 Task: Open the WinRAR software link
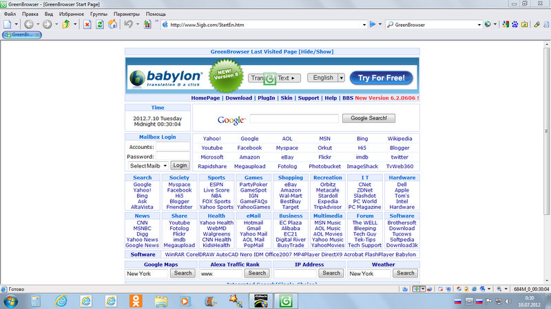174,255
